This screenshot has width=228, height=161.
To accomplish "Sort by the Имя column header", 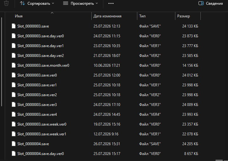I will pos(19,16).
